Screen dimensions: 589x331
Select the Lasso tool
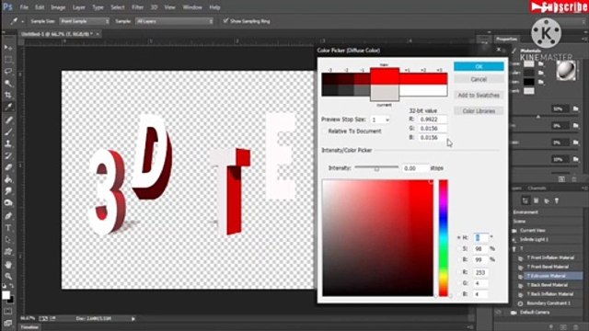(8, 72)
